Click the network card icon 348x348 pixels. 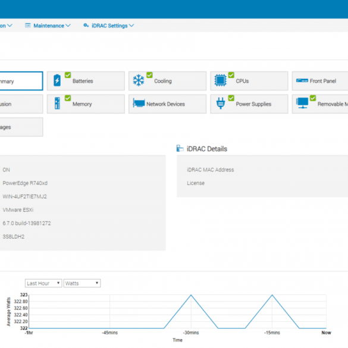(x=139, y=103)
